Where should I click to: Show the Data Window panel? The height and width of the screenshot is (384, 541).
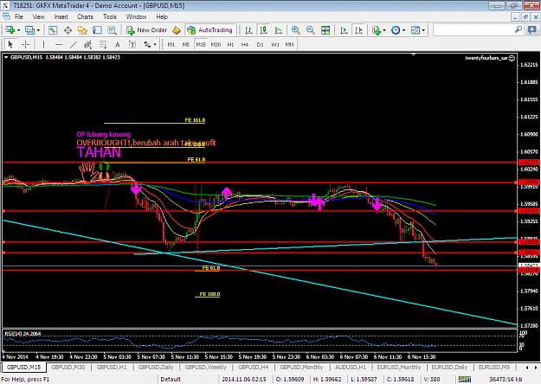tap(68, 30)
